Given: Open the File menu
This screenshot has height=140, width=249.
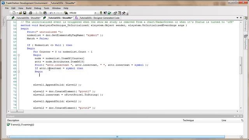Looking at the screenshot, I should click(7, 8).
